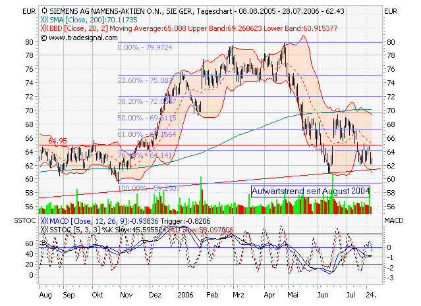Click the Siemens chart title symbol icon
421x306 pixels.
[45, 11]
